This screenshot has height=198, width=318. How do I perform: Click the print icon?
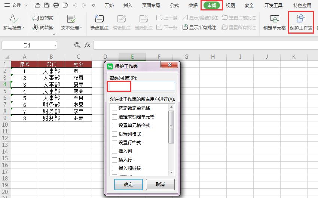56,5
